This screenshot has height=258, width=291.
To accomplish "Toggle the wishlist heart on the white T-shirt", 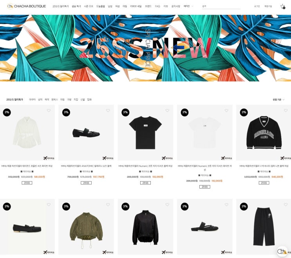I will pos(226,111).
